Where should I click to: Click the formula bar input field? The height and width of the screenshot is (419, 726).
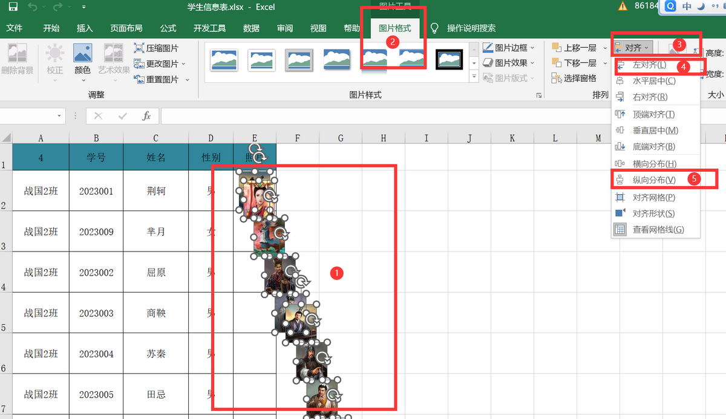point(443,116)
